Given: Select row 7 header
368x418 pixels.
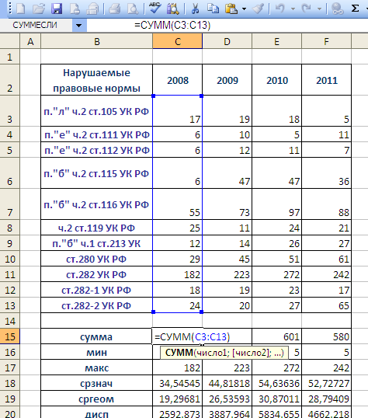Looking at the screenshot, I should [10, 204].
